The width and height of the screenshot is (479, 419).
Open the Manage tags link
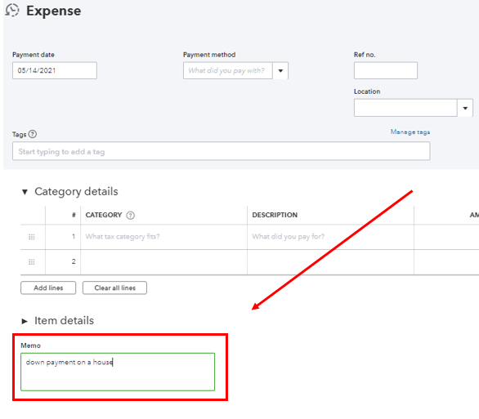pos(410,131)
